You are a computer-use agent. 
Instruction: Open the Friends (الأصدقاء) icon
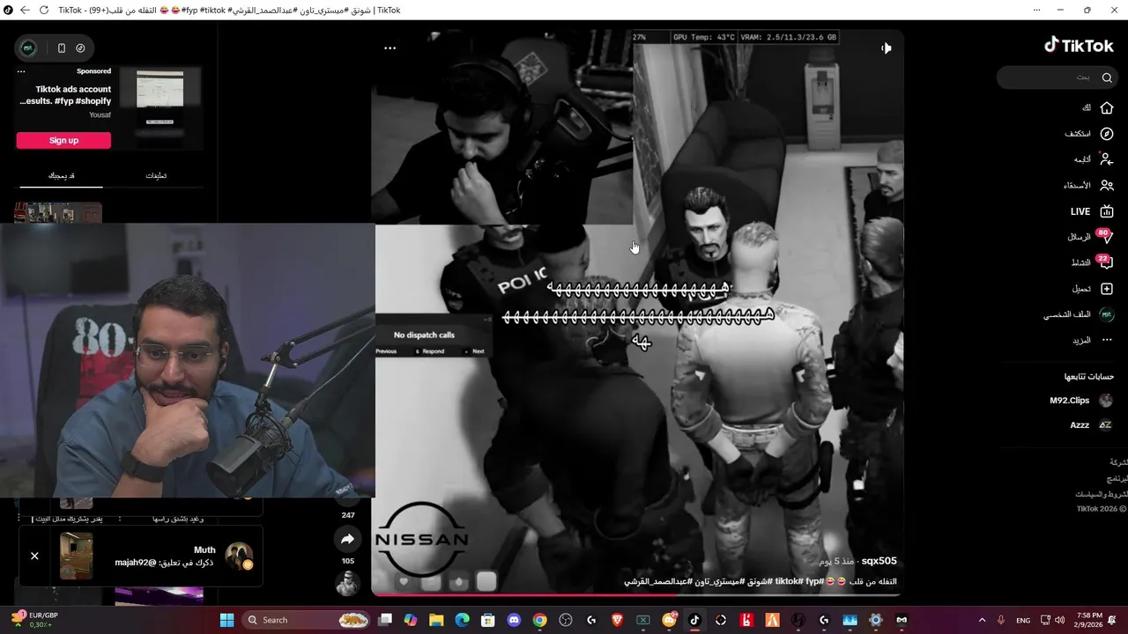pos(1107,185)
